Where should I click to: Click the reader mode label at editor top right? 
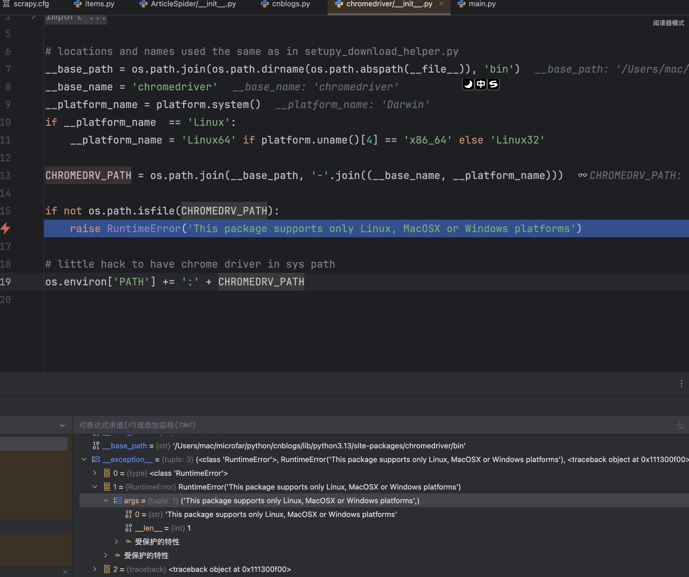pos(668,23)
